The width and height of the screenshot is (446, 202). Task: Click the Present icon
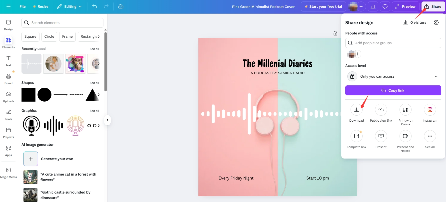point(381,136)
